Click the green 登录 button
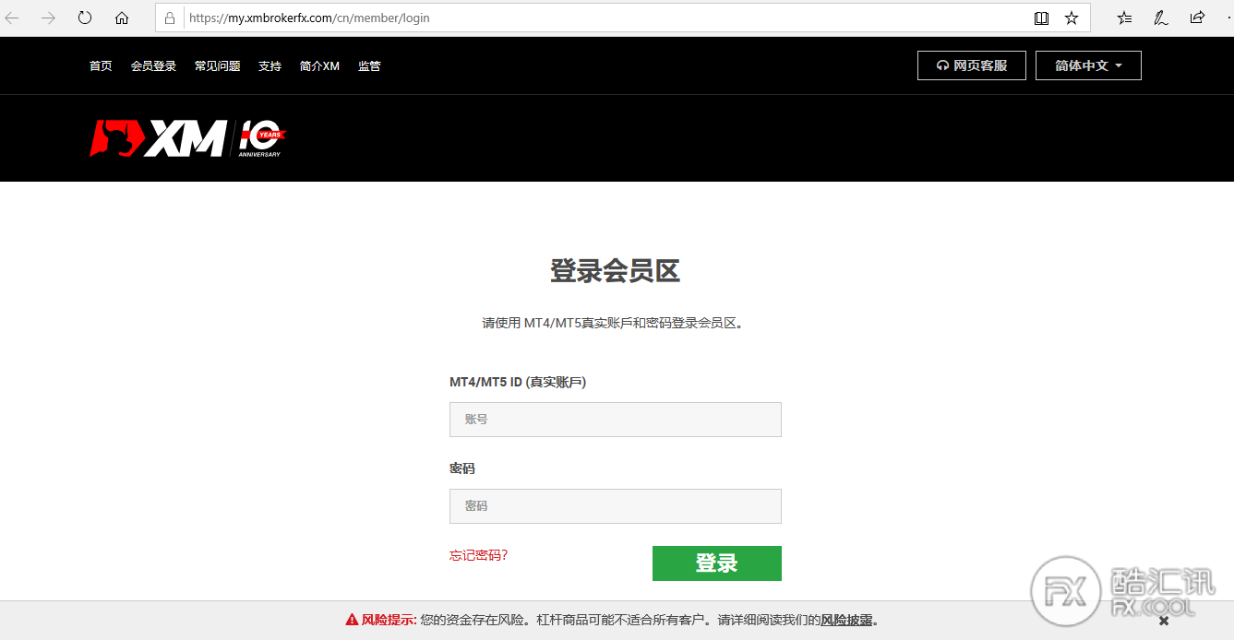This screenshot has height=640, width=1234. (717, 563)
